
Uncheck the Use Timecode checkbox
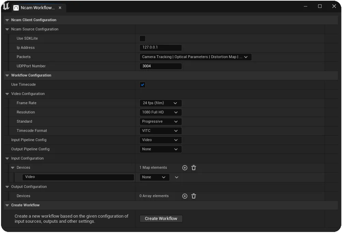pyautogui.click(x=143, y=85)
